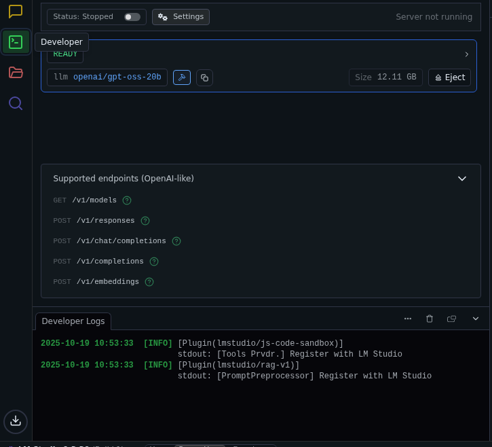Expand the loaded model details chevron

(x=466, y=54)
